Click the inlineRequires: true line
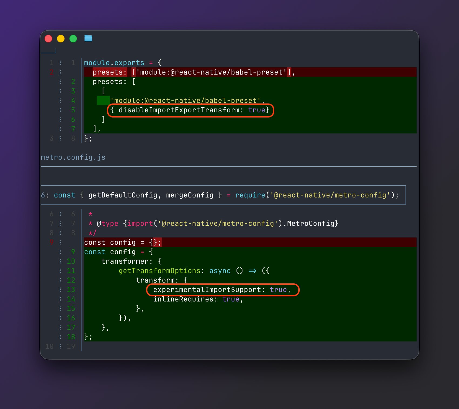Image resolution: width=459 pixels, height=409 pixels. [x=198, y=299]
